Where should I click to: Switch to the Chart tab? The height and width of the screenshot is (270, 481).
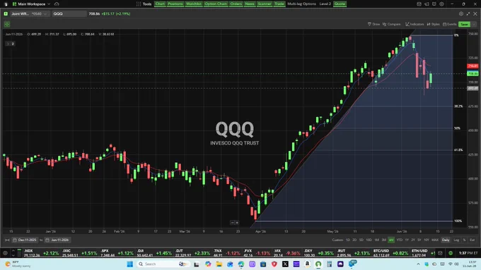tap(160, 4)
